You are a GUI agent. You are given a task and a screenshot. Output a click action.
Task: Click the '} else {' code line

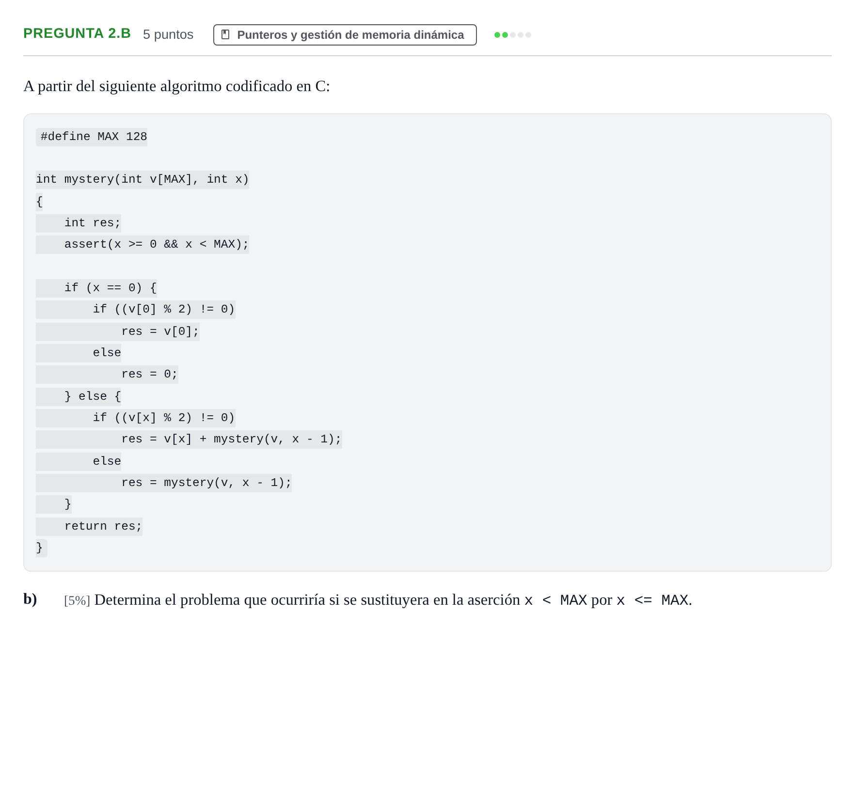79,396
